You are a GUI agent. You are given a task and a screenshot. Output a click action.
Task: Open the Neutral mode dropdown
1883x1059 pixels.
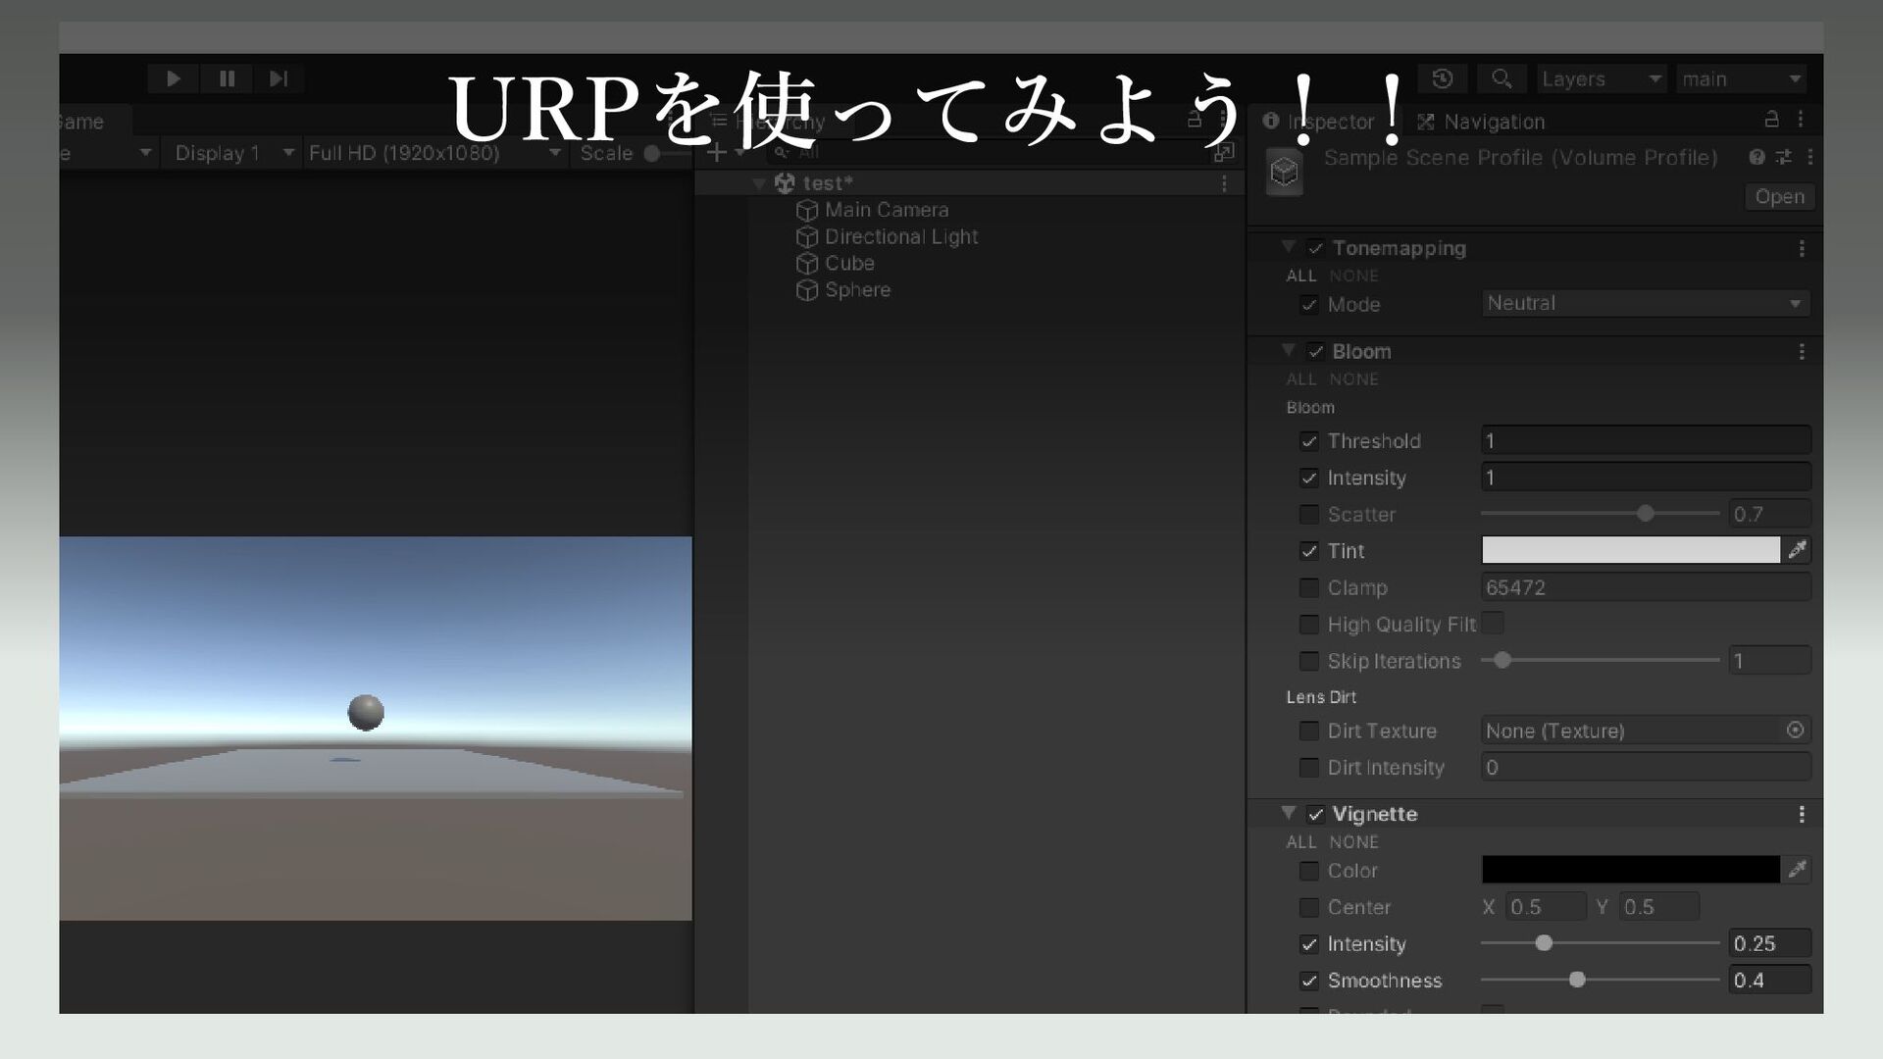click(x=1646, y=304)
